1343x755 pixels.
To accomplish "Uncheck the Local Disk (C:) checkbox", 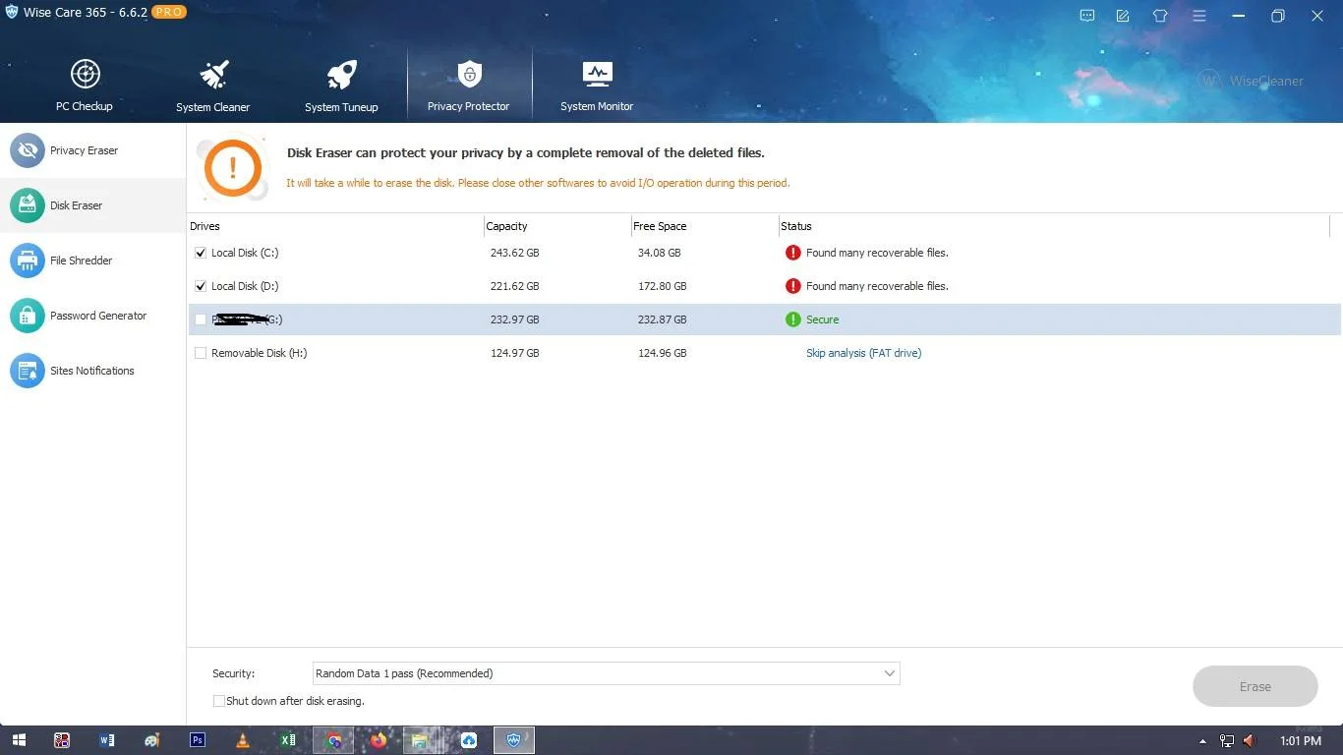I will point(201,253).
